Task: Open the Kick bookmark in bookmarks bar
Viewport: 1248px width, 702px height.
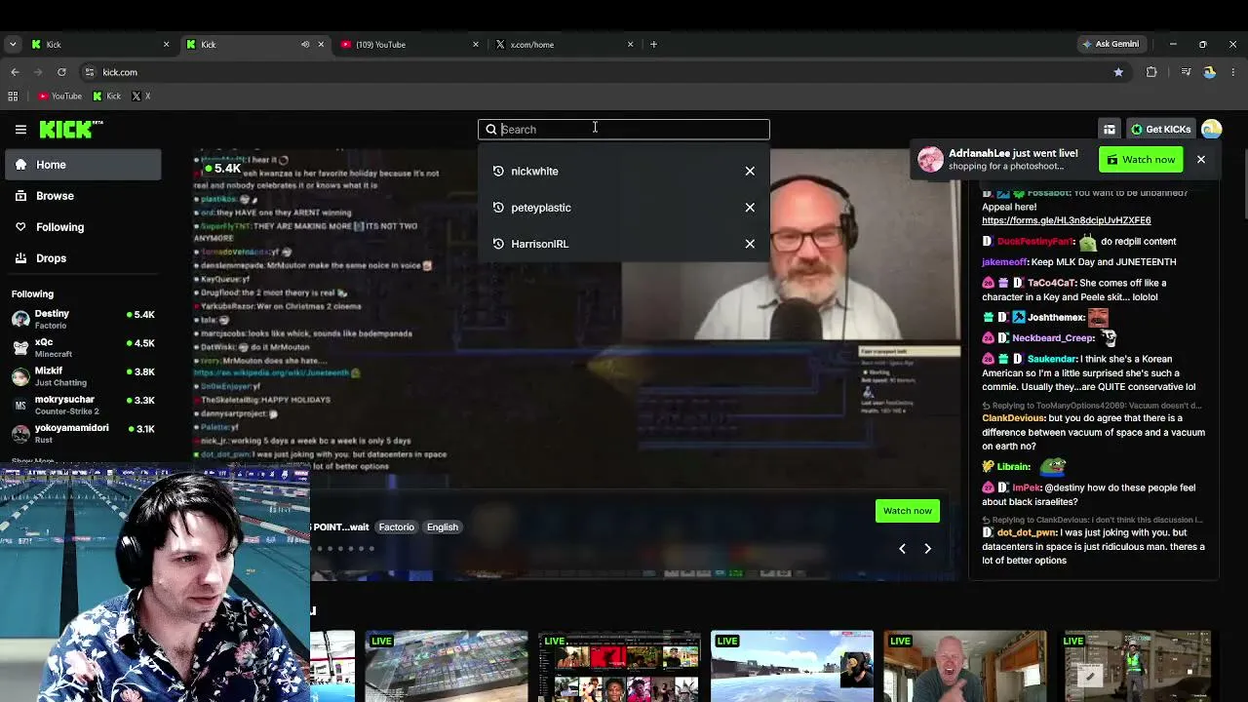Action: 107,96
